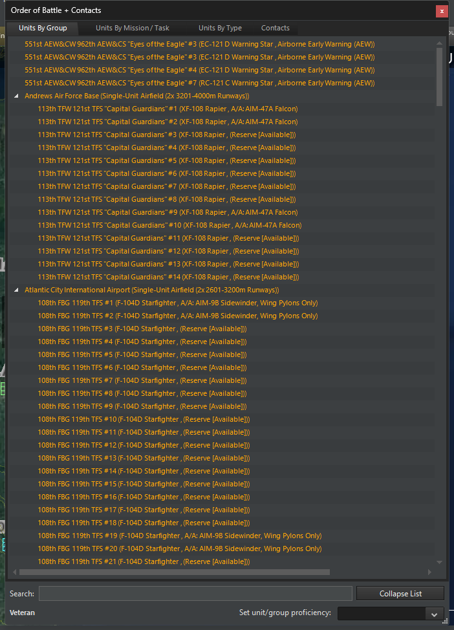Collapse the Andrews Air Force Base group
The height and width of the screenshot is (630, 454).
[16, 96]
